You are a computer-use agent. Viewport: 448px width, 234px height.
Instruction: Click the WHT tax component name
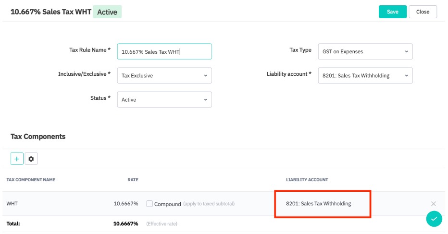click(x=12, y=203)
